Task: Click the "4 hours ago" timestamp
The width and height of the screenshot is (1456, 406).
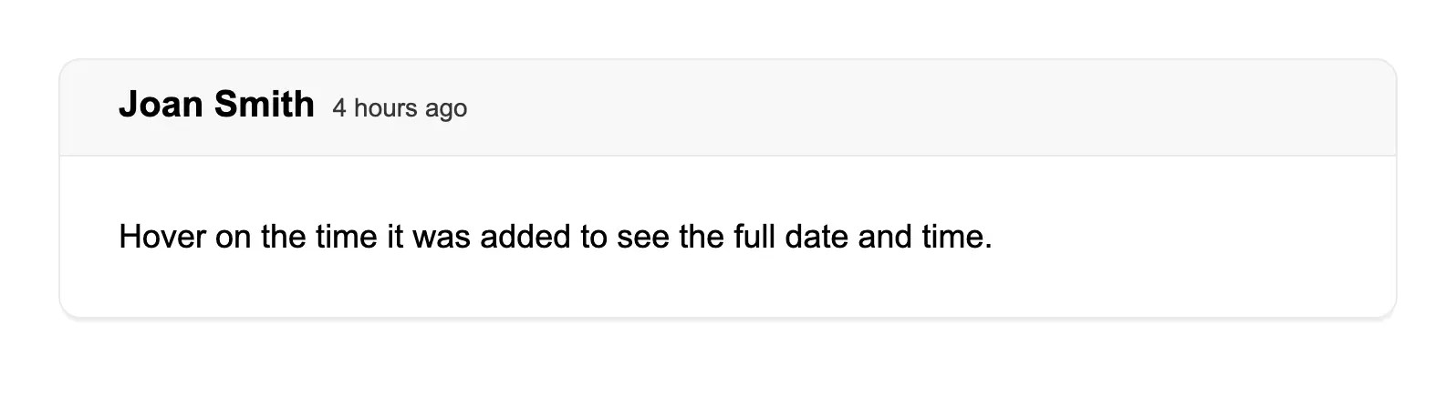Action: point(400,108)
